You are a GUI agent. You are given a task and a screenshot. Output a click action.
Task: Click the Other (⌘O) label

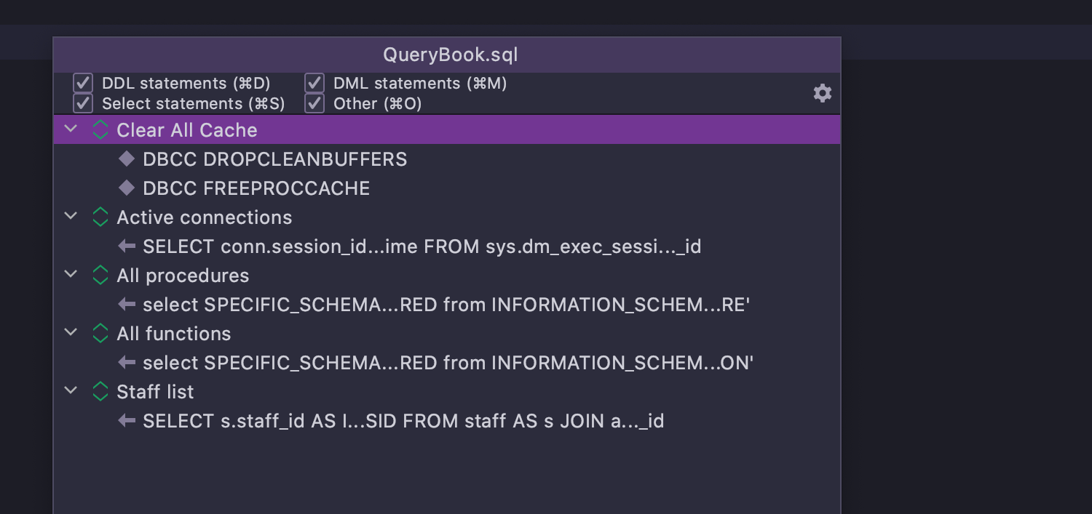click(x=378, y=104)
